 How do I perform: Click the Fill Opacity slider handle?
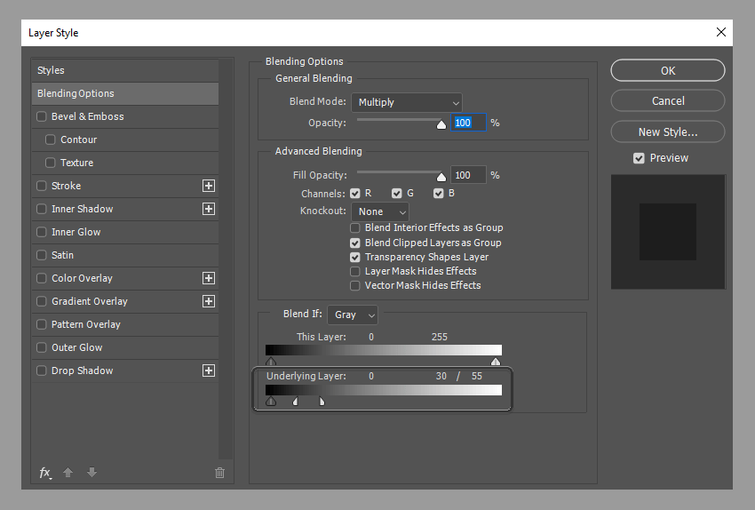441,177
